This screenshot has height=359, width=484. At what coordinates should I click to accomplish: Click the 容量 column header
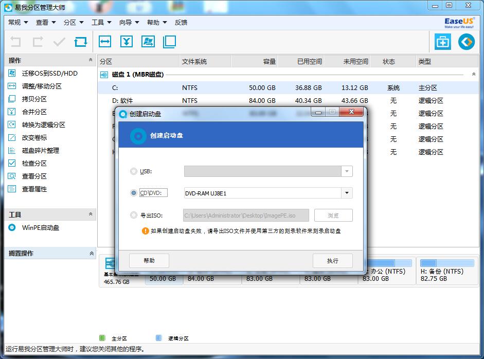(254, 61)
